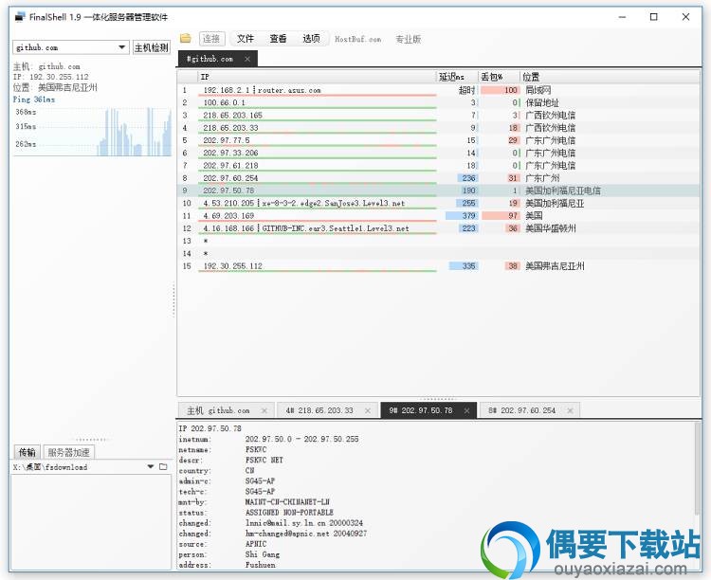Click the 主机检测 button

coord(151,47)
